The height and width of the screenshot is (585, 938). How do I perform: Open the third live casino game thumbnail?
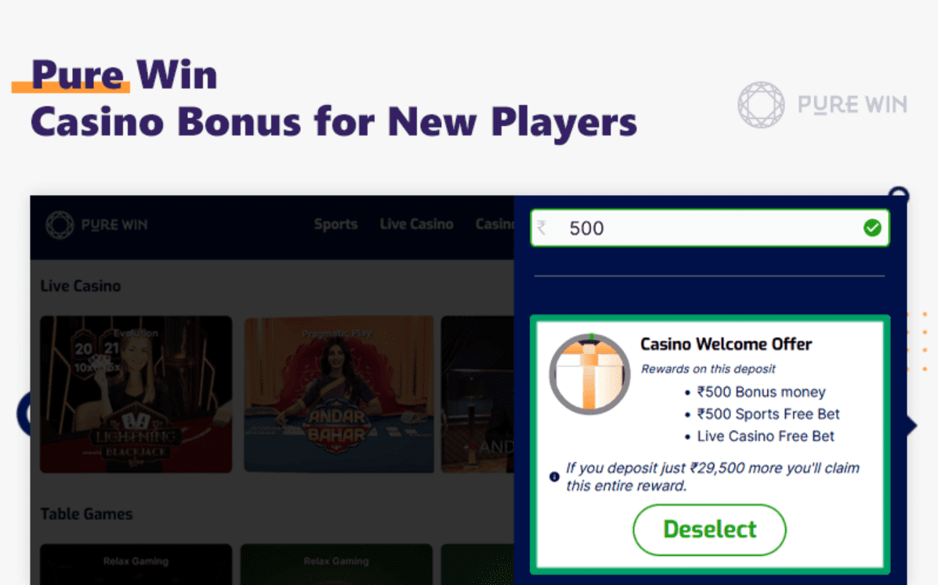[477, 395]
